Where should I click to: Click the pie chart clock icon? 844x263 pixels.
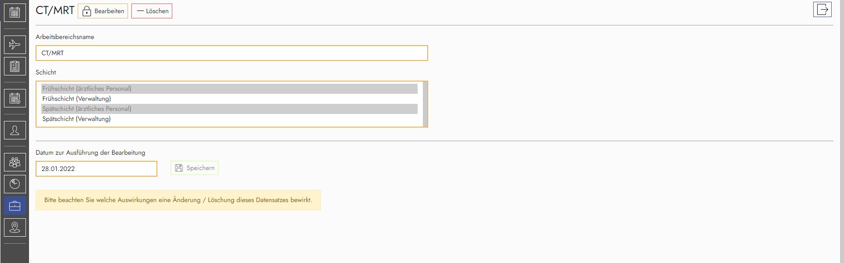pos(15,184)
